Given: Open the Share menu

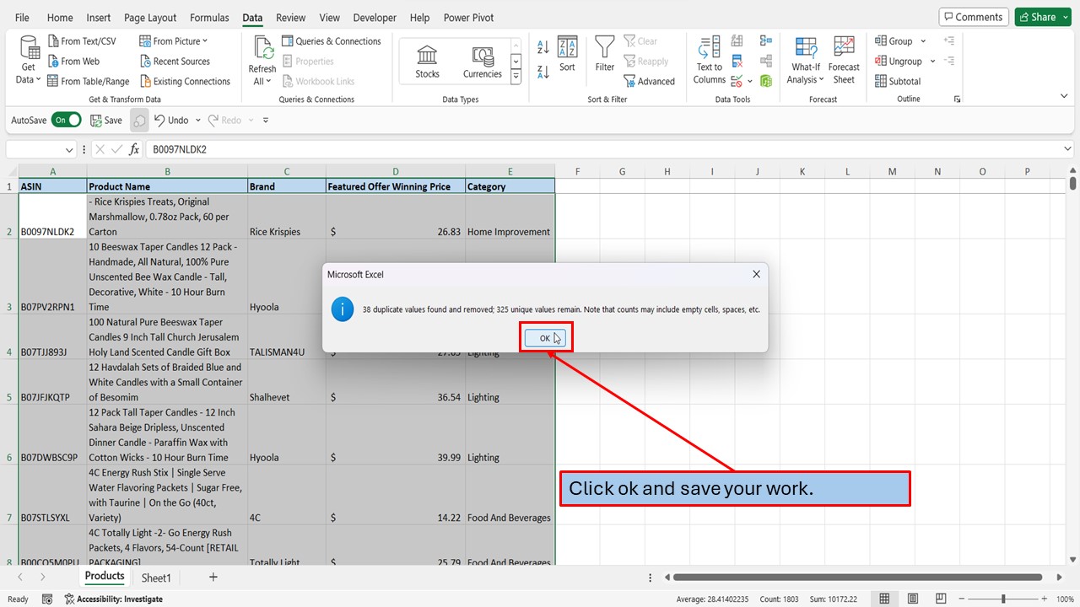Looking at the screenshot, I should (x=1043, y=16).
